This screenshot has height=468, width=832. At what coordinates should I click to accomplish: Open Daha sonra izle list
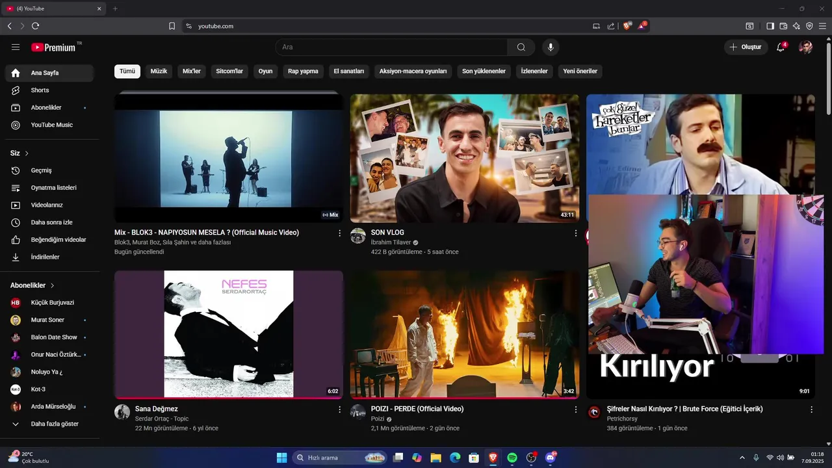tap(49, 222)
